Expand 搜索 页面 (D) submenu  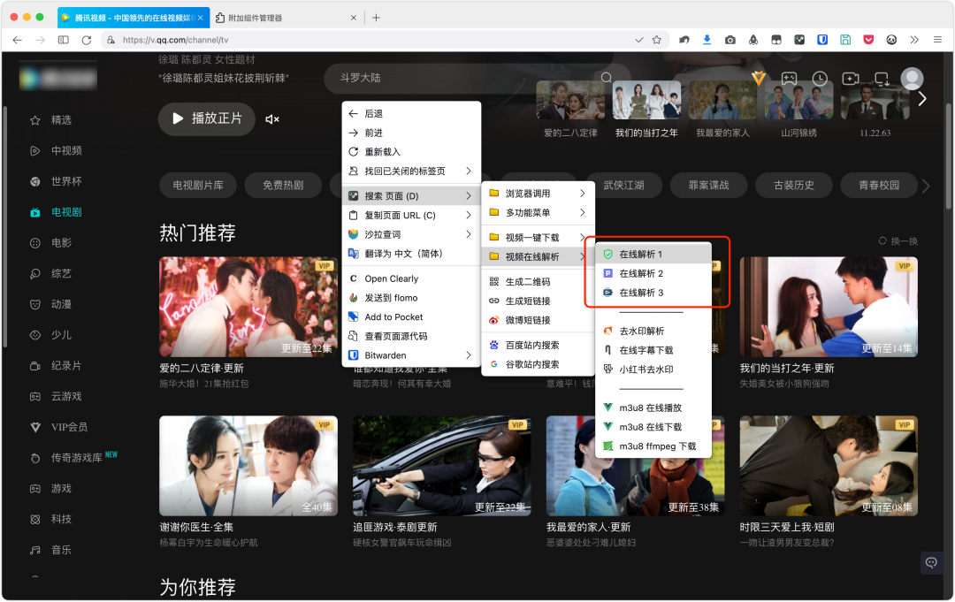[411, 196]
